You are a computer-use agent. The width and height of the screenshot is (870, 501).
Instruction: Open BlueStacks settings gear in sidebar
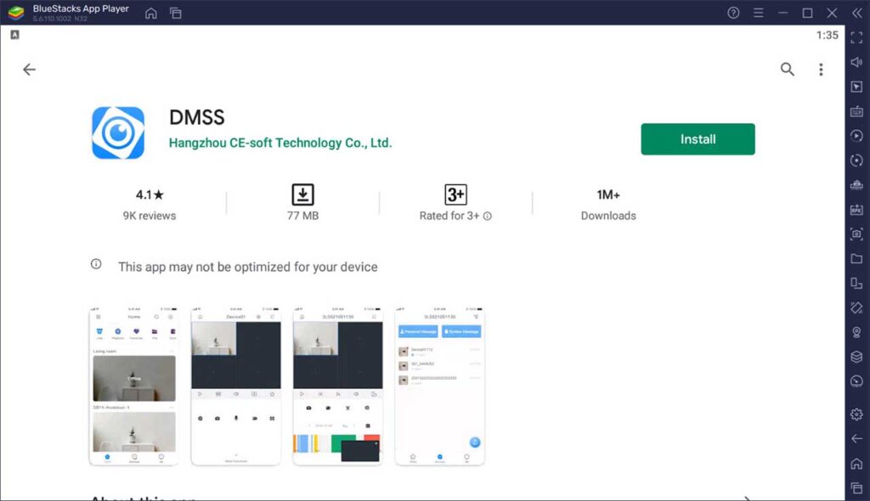(x=856, y=414)
